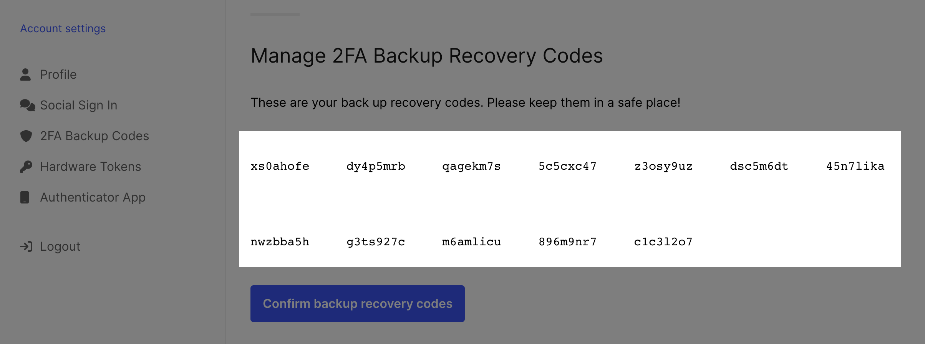Open Social Sign In settings
925x344 pixels.
79,105
